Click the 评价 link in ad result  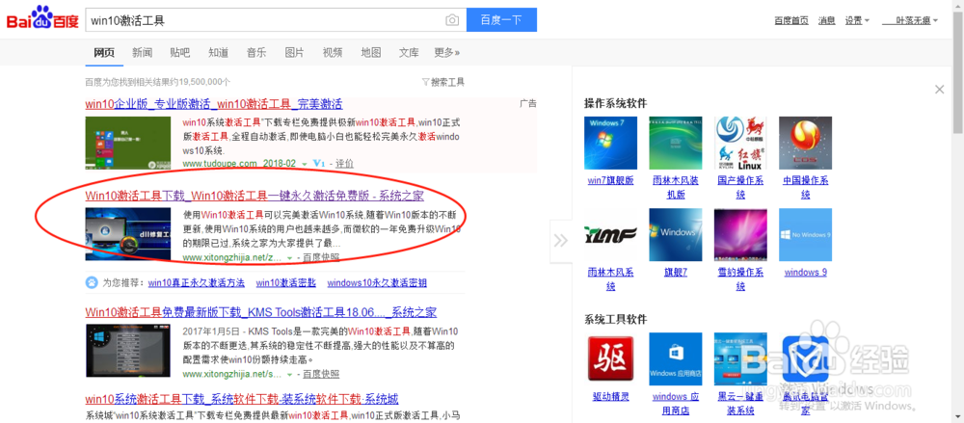[x=344, y=164]
